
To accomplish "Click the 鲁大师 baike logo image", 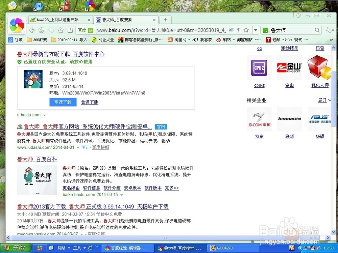I will pyautogui.click(x=37, y=180).
